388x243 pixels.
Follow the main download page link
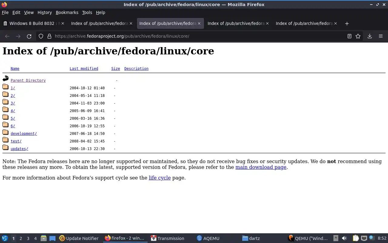coord(261,167)
